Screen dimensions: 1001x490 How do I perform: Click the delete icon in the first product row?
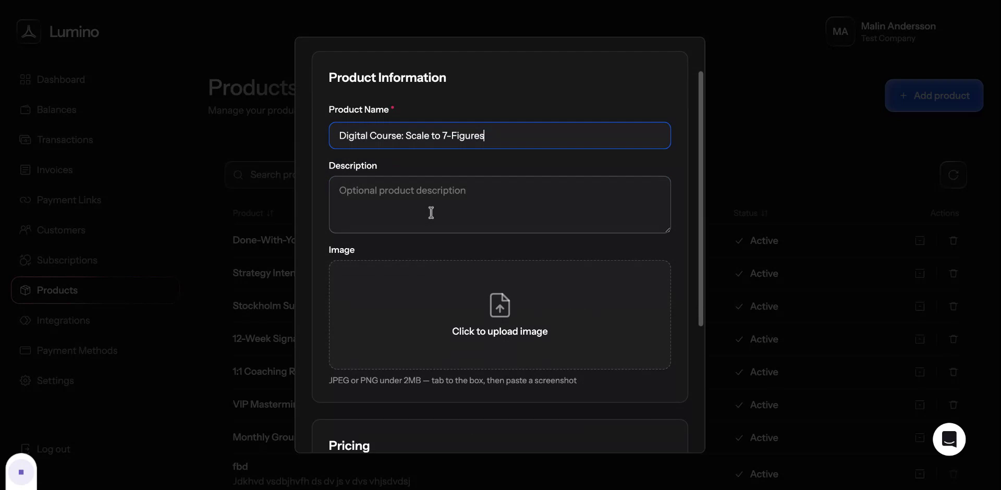(x=953, y=241)
